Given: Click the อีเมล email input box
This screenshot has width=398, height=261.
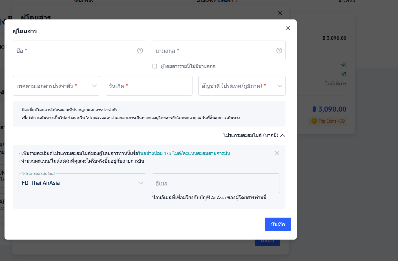Looking at the screenshot, I should [x=216, y=183].
